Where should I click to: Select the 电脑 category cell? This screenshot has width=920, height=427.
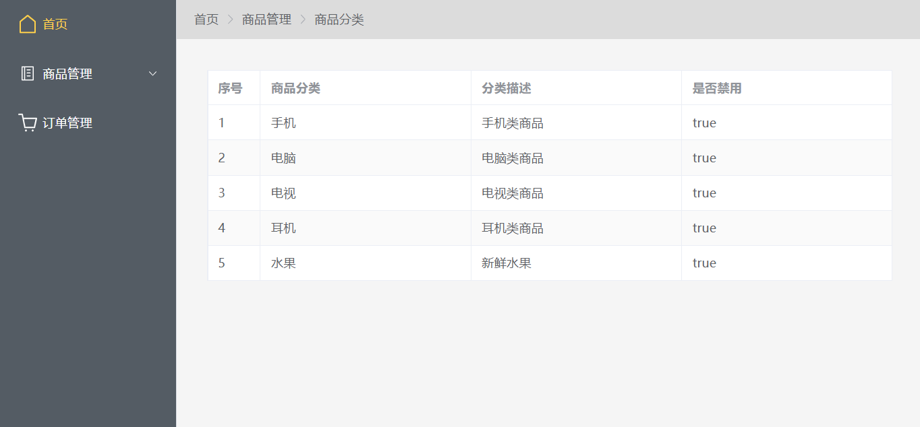pos(366,158)
